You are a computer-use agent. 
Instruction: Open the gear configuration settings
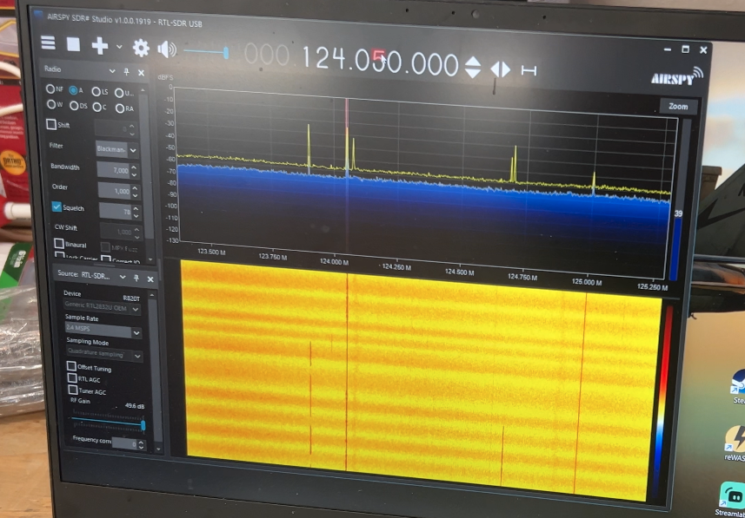(x=141, y=48)
